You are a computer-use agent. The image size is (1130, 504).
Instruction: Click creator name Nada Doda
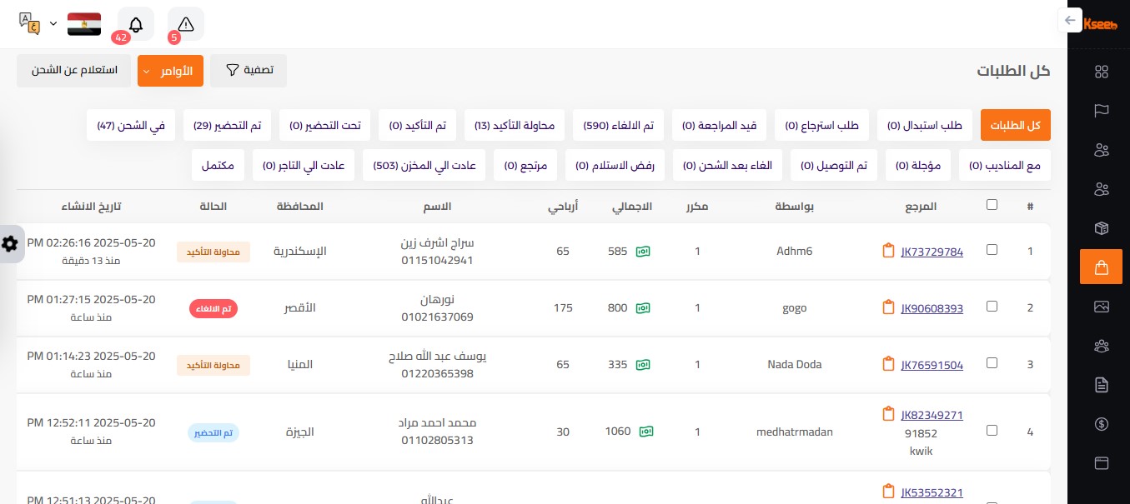click(794, 364)
